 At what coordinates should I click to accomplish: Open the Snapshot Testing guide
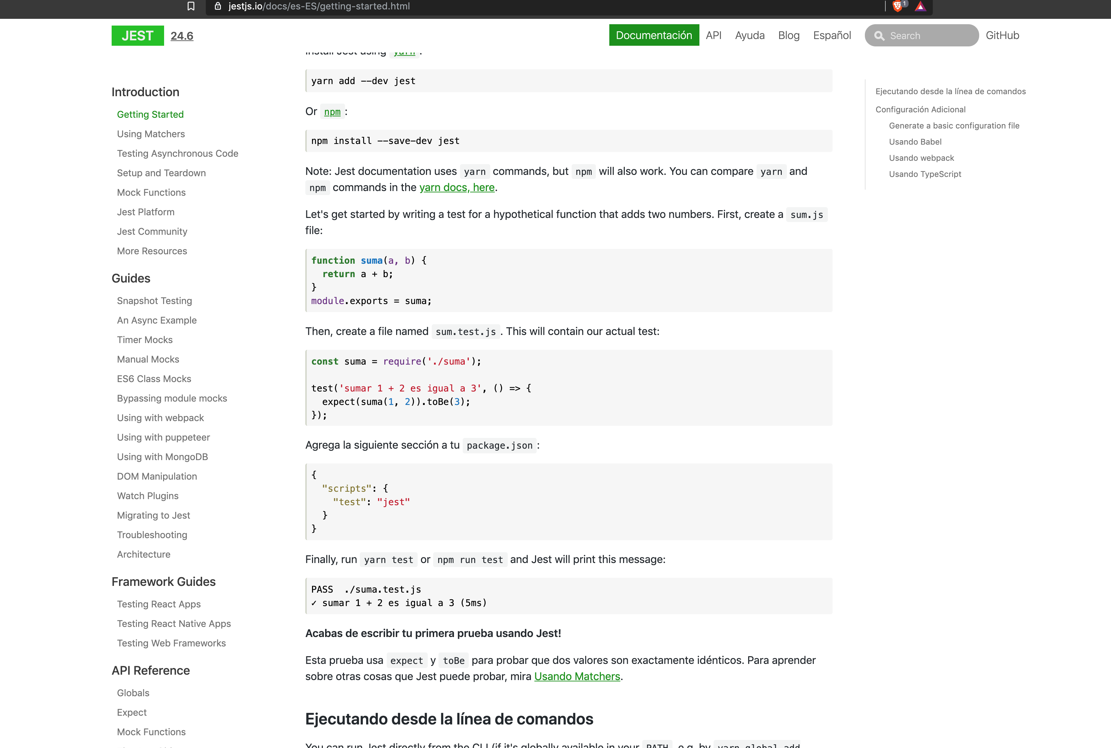pyautogui.click(x=154, y=301)
